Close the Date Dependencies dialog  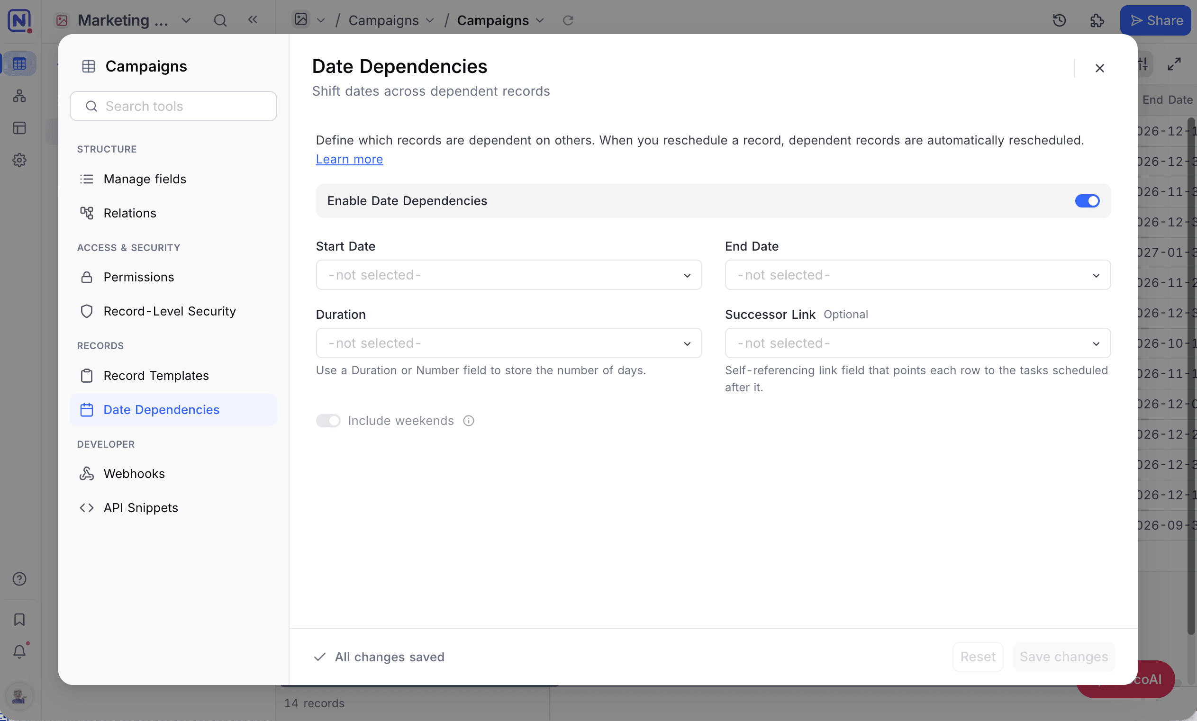1100,68
